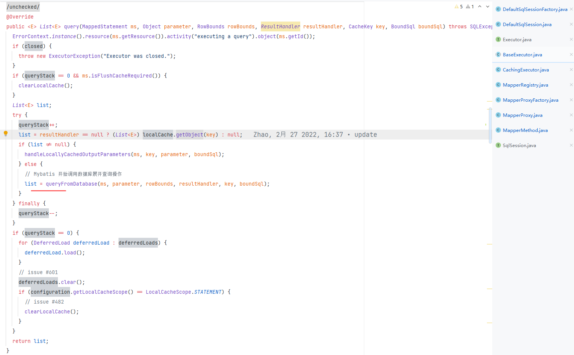
Task: Click the "return list;" statement
Action: (30, 341)
